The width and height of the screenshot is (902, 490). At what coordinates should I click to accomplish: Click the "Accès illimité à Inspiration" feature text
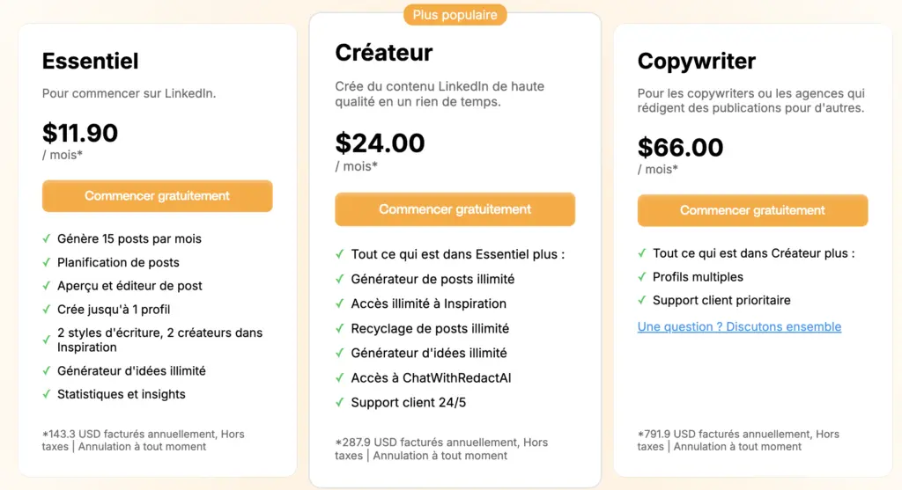[428, 304]
